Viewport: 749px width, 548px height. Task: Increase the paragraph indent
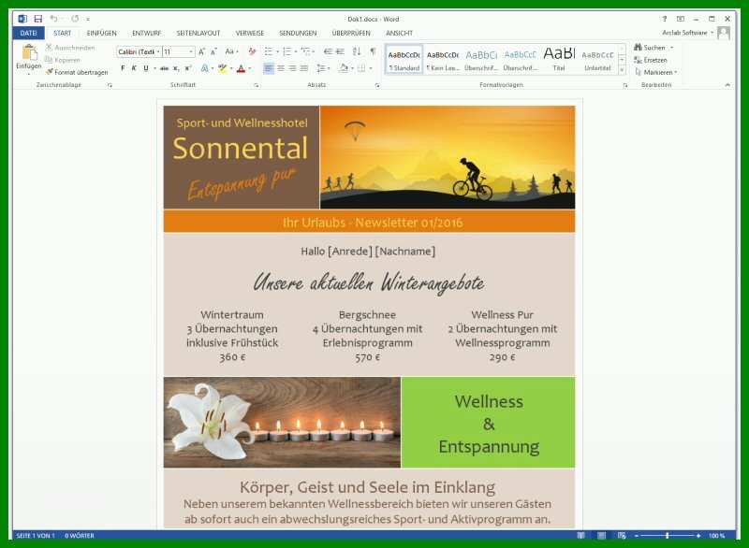coord(340,51)
